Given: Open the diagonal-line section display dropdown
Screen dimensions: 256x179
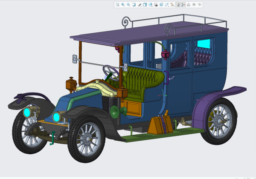Looking at the screenshot, I should [x=167, y=5].
